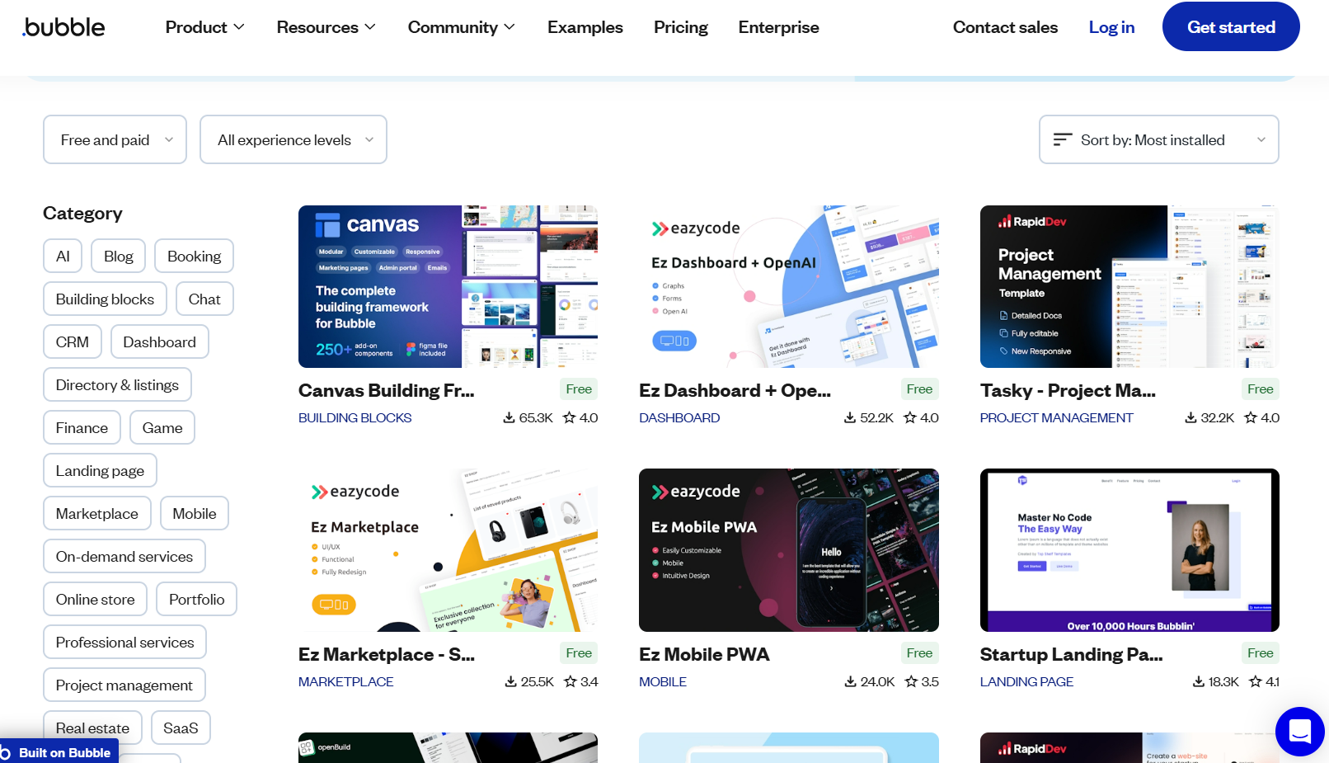
Task: Open the Ez Mobile PWA template thumbnail
Action: pos(789,550)
